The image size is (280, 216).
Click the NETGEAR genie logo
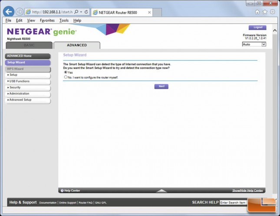(42, 32)
